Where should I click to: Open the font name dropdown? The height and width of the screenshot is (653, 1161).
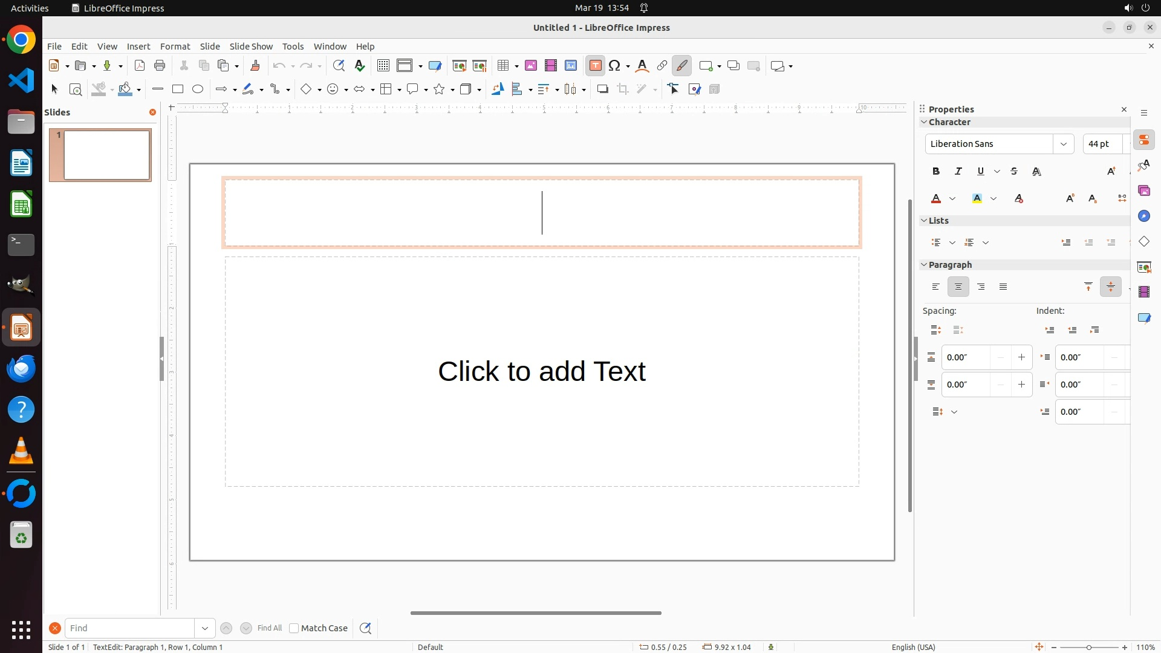coord(1063,144)
